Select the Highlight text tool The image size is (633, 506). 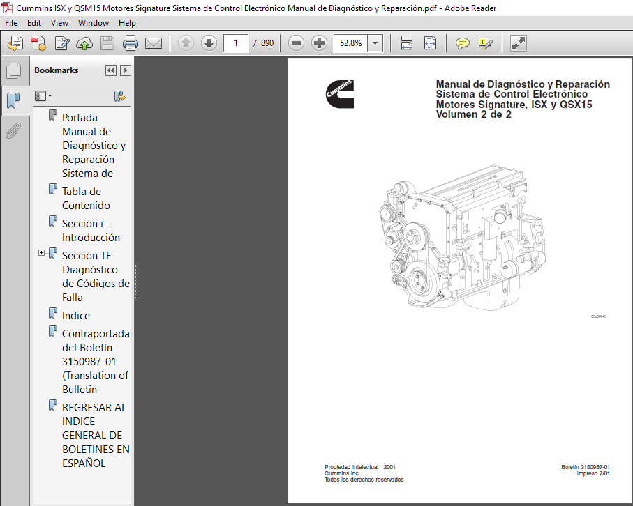485,43
